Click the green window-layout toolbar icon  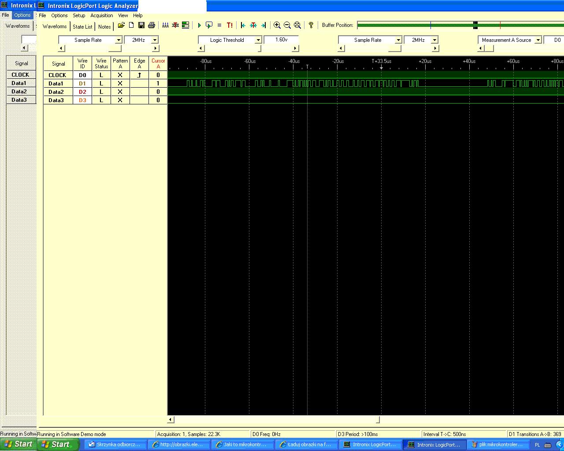pyautogui.click(x=186, y=26)
